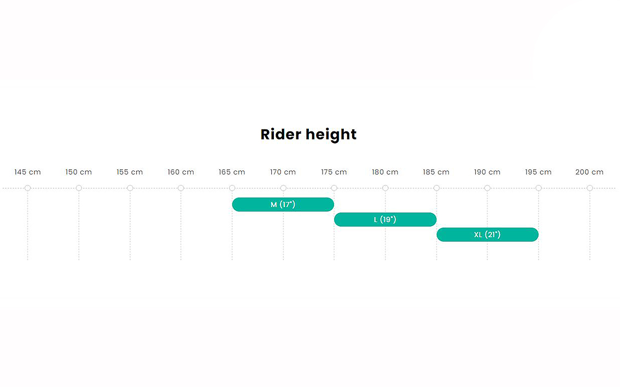The width and height of the screenshot is (620, 387).
Task: Click the XL (21") size bar
Action: click(488, 235)
